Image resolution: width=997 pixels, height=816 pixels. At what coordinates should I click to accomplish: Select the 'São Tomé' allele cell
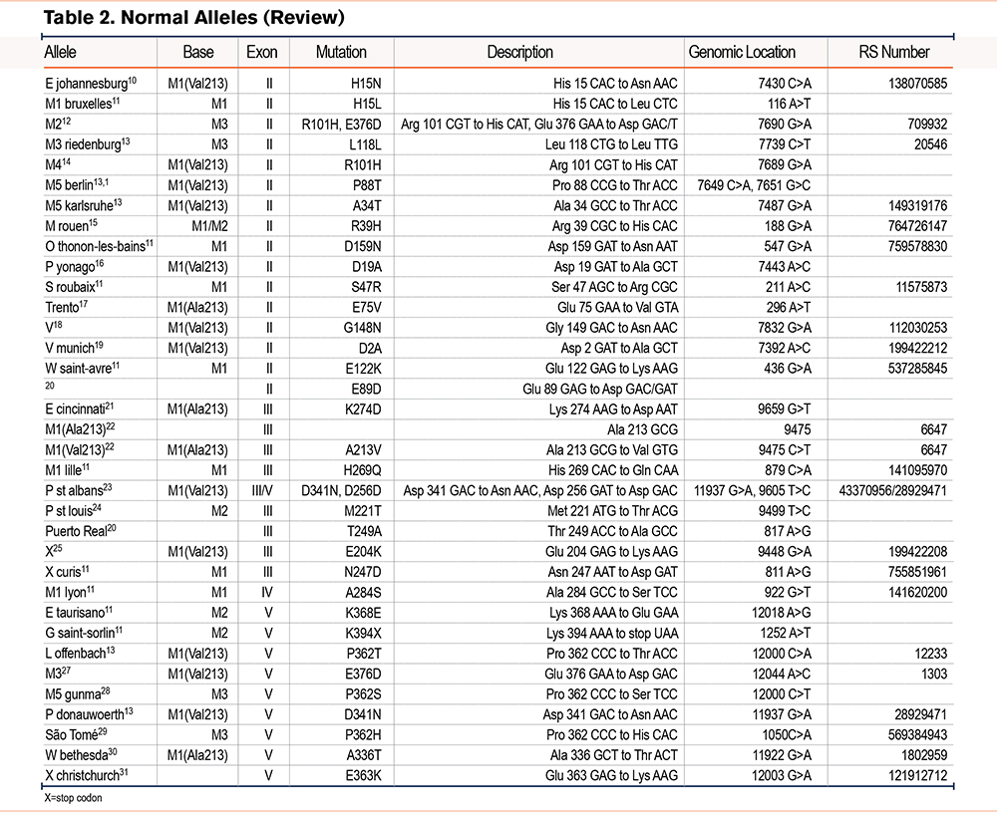[x=71, y=734]
